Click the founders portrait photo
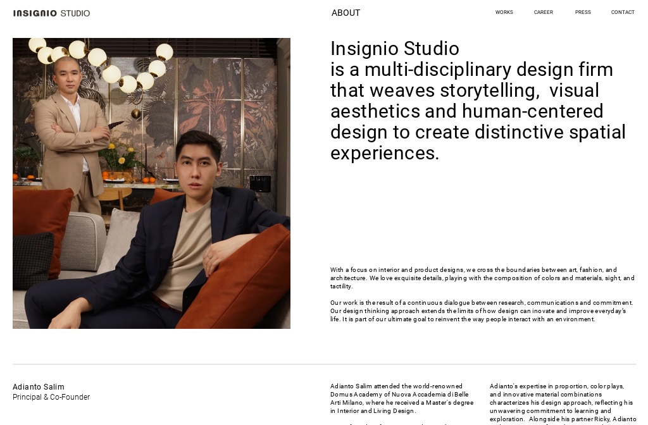 point(151,183)
